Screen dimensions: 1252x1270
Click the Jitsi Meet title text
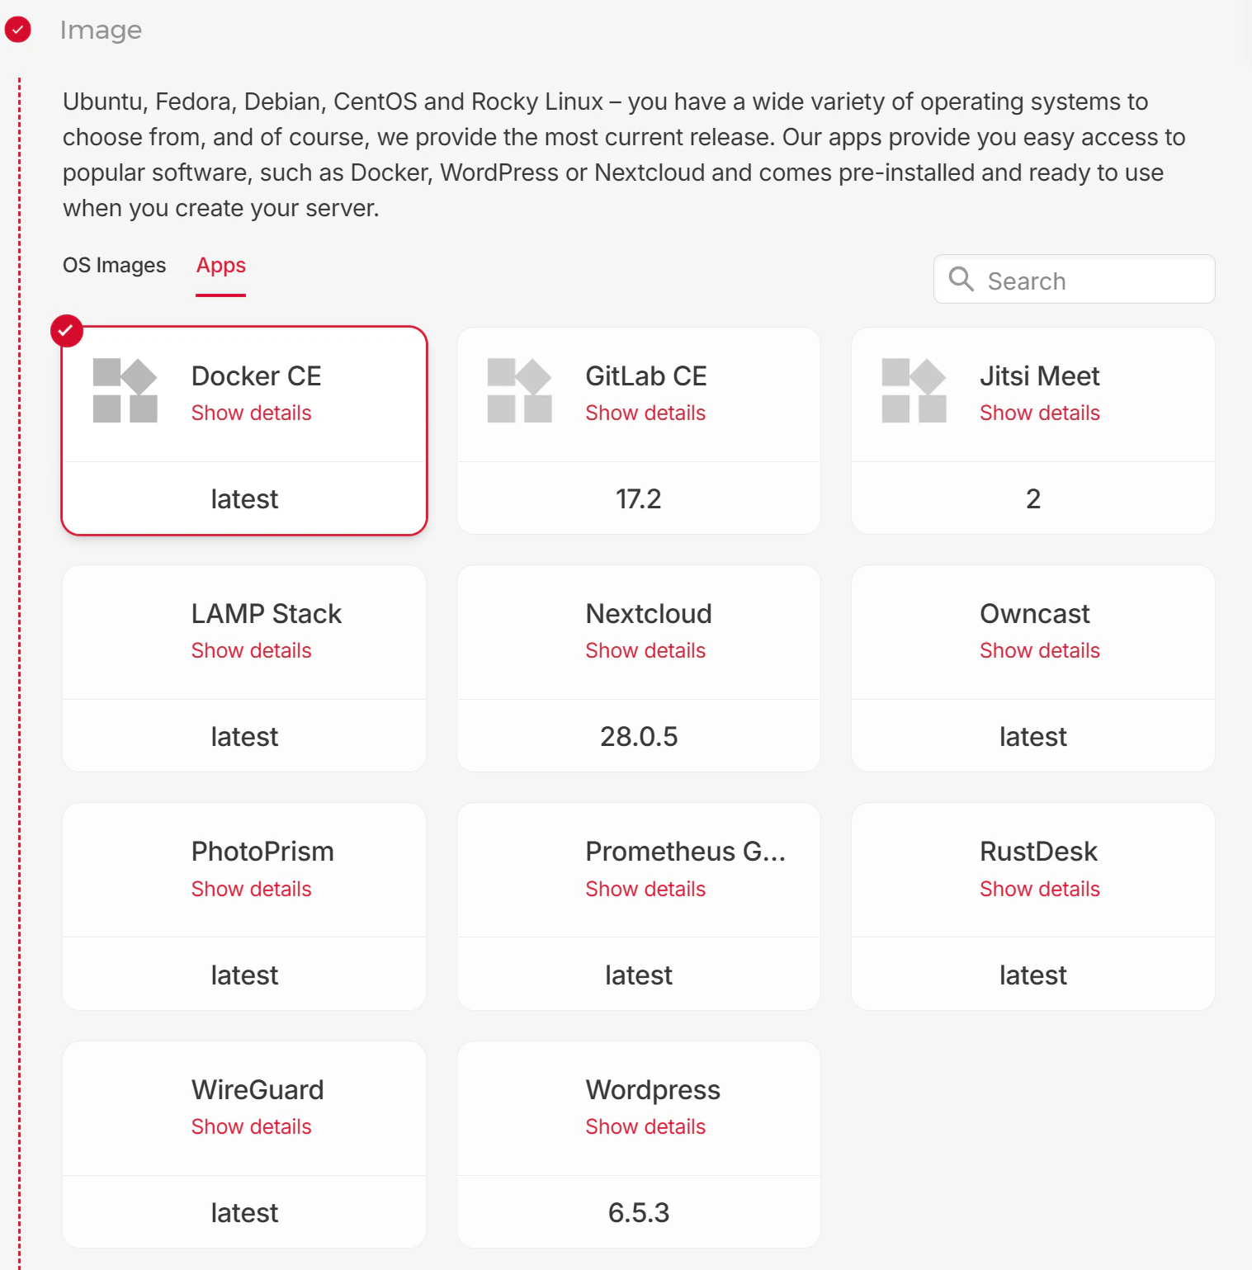(1040, 375)
